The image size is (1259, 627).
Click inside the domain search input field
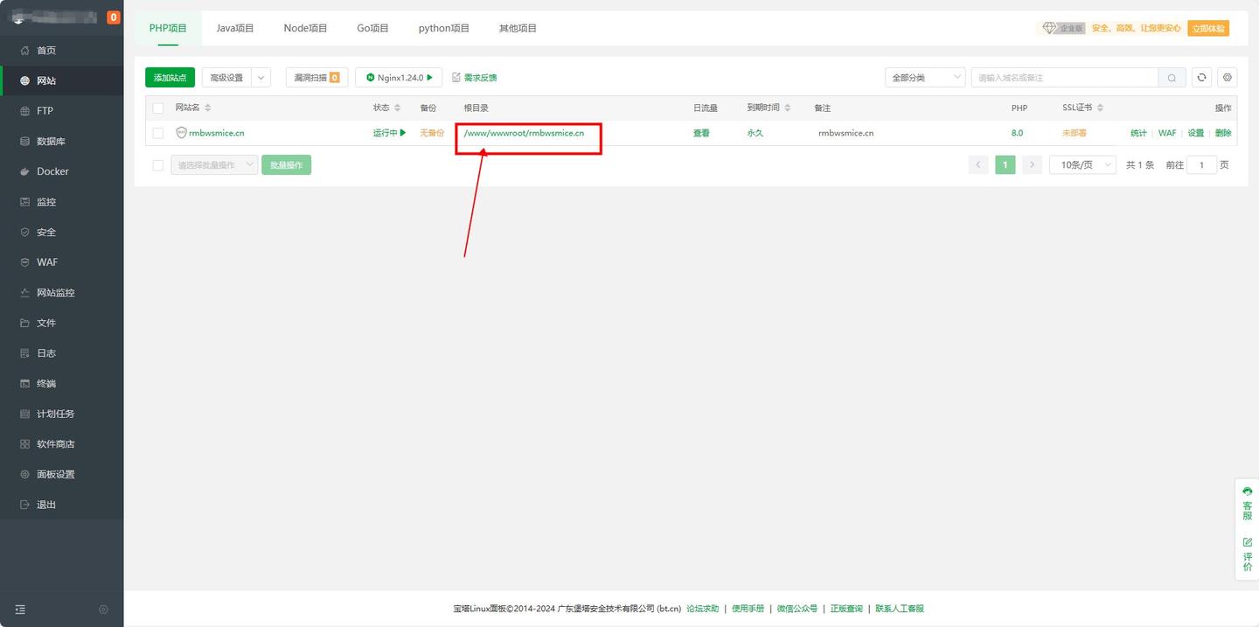[1065, 78]
